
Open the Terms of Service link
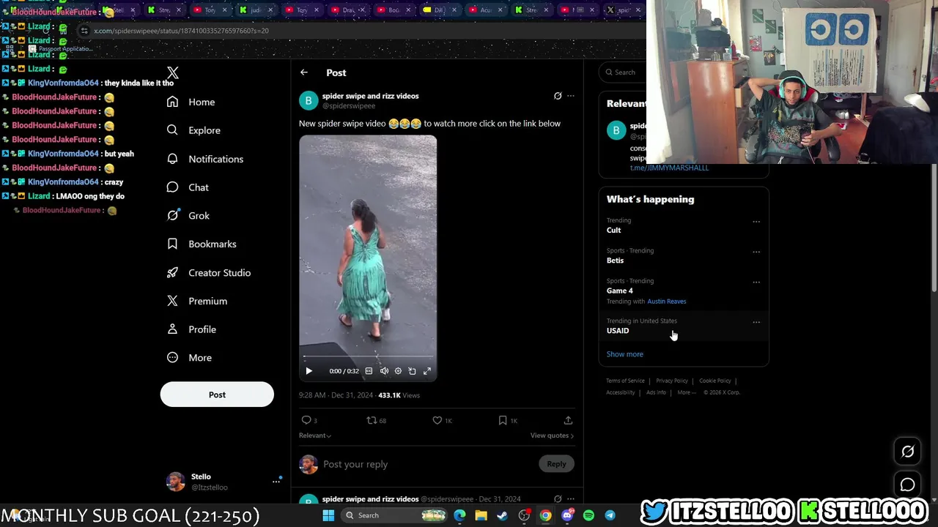pyautogui.click(x=625, y=381)
